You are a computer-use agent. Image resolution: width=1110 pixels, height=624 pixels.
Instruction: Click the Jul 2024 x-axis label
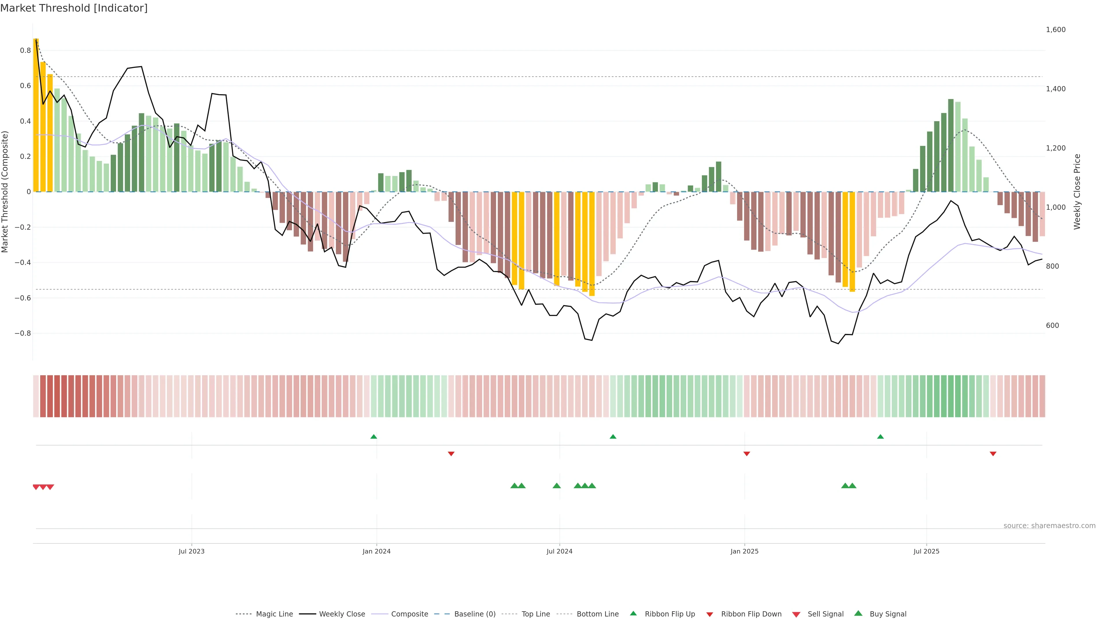tap(559, 551)
